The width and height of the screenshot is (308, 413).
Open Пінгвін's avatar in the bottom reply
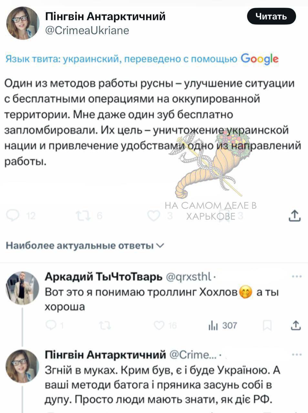[x=23, y=366]
